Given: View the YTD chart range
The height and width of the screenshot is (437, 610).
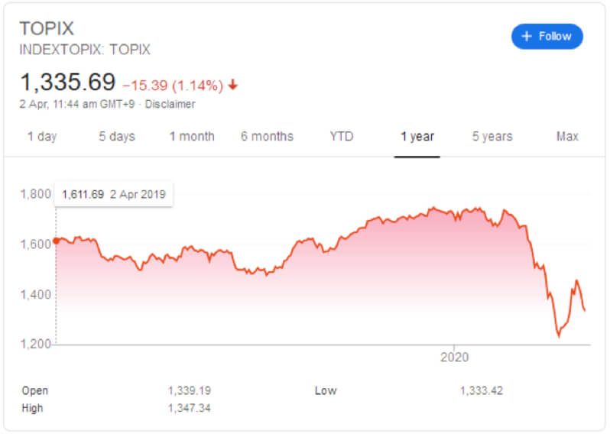Looking at the screenshot, I should pos(342,137).
